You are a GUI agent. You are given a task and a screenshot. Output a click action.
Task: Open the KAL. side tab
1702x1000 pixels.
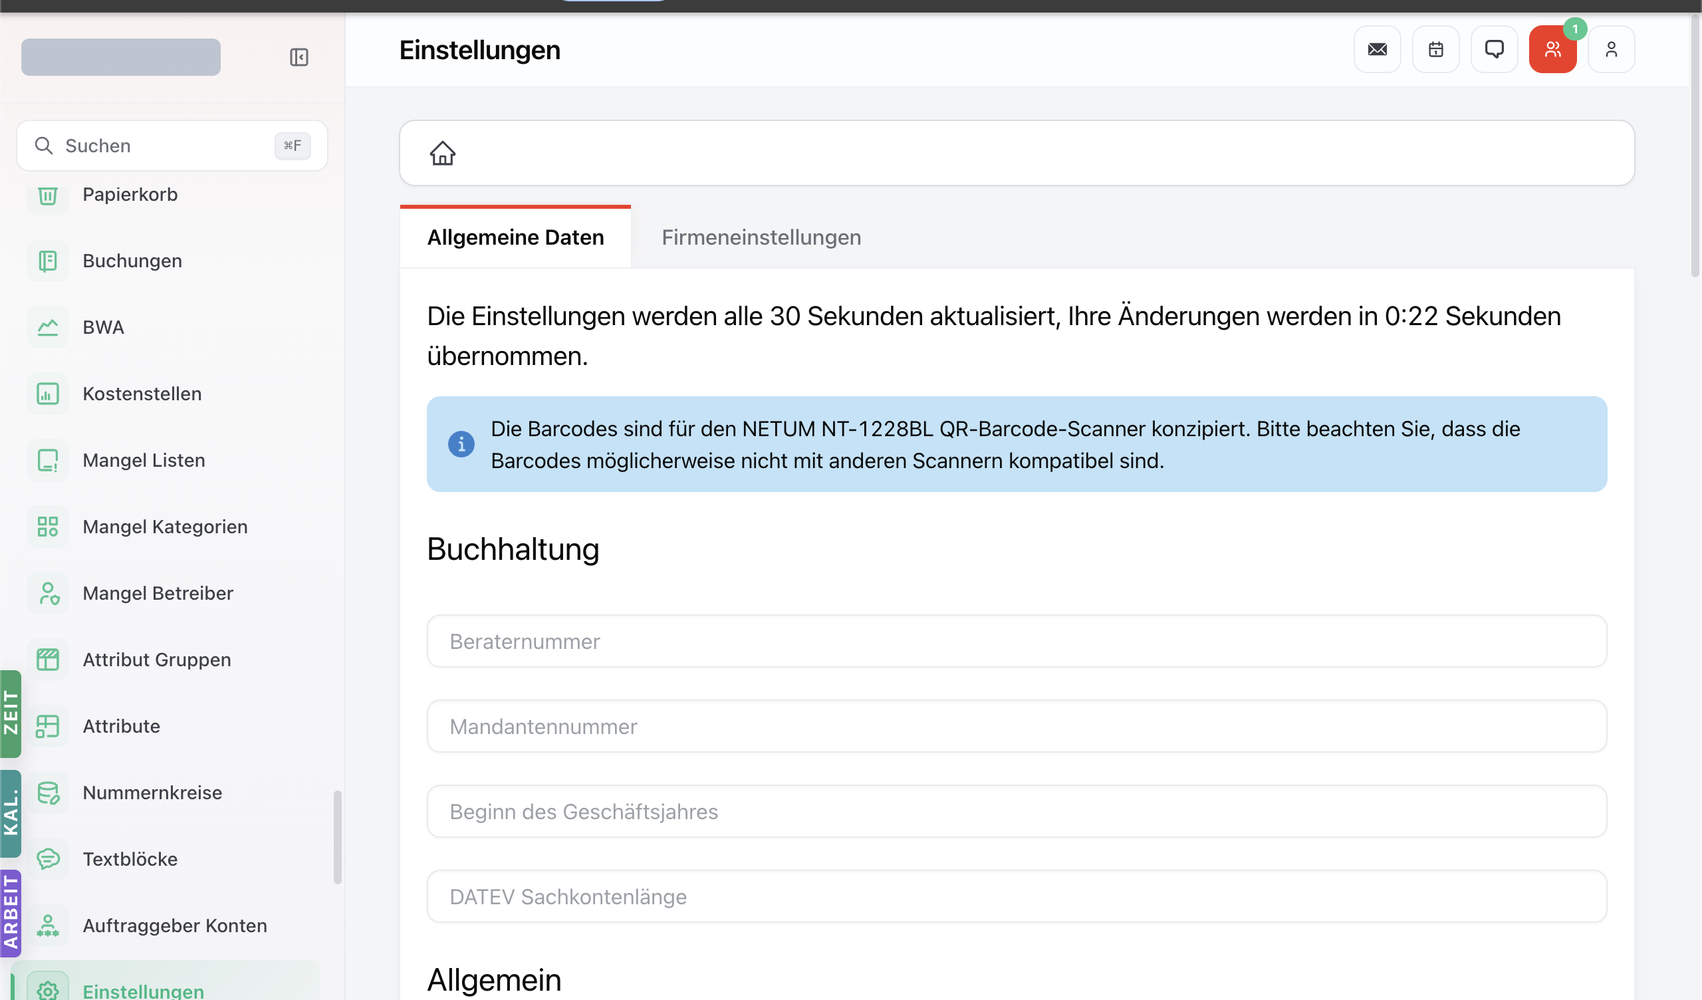pos(11,813)
